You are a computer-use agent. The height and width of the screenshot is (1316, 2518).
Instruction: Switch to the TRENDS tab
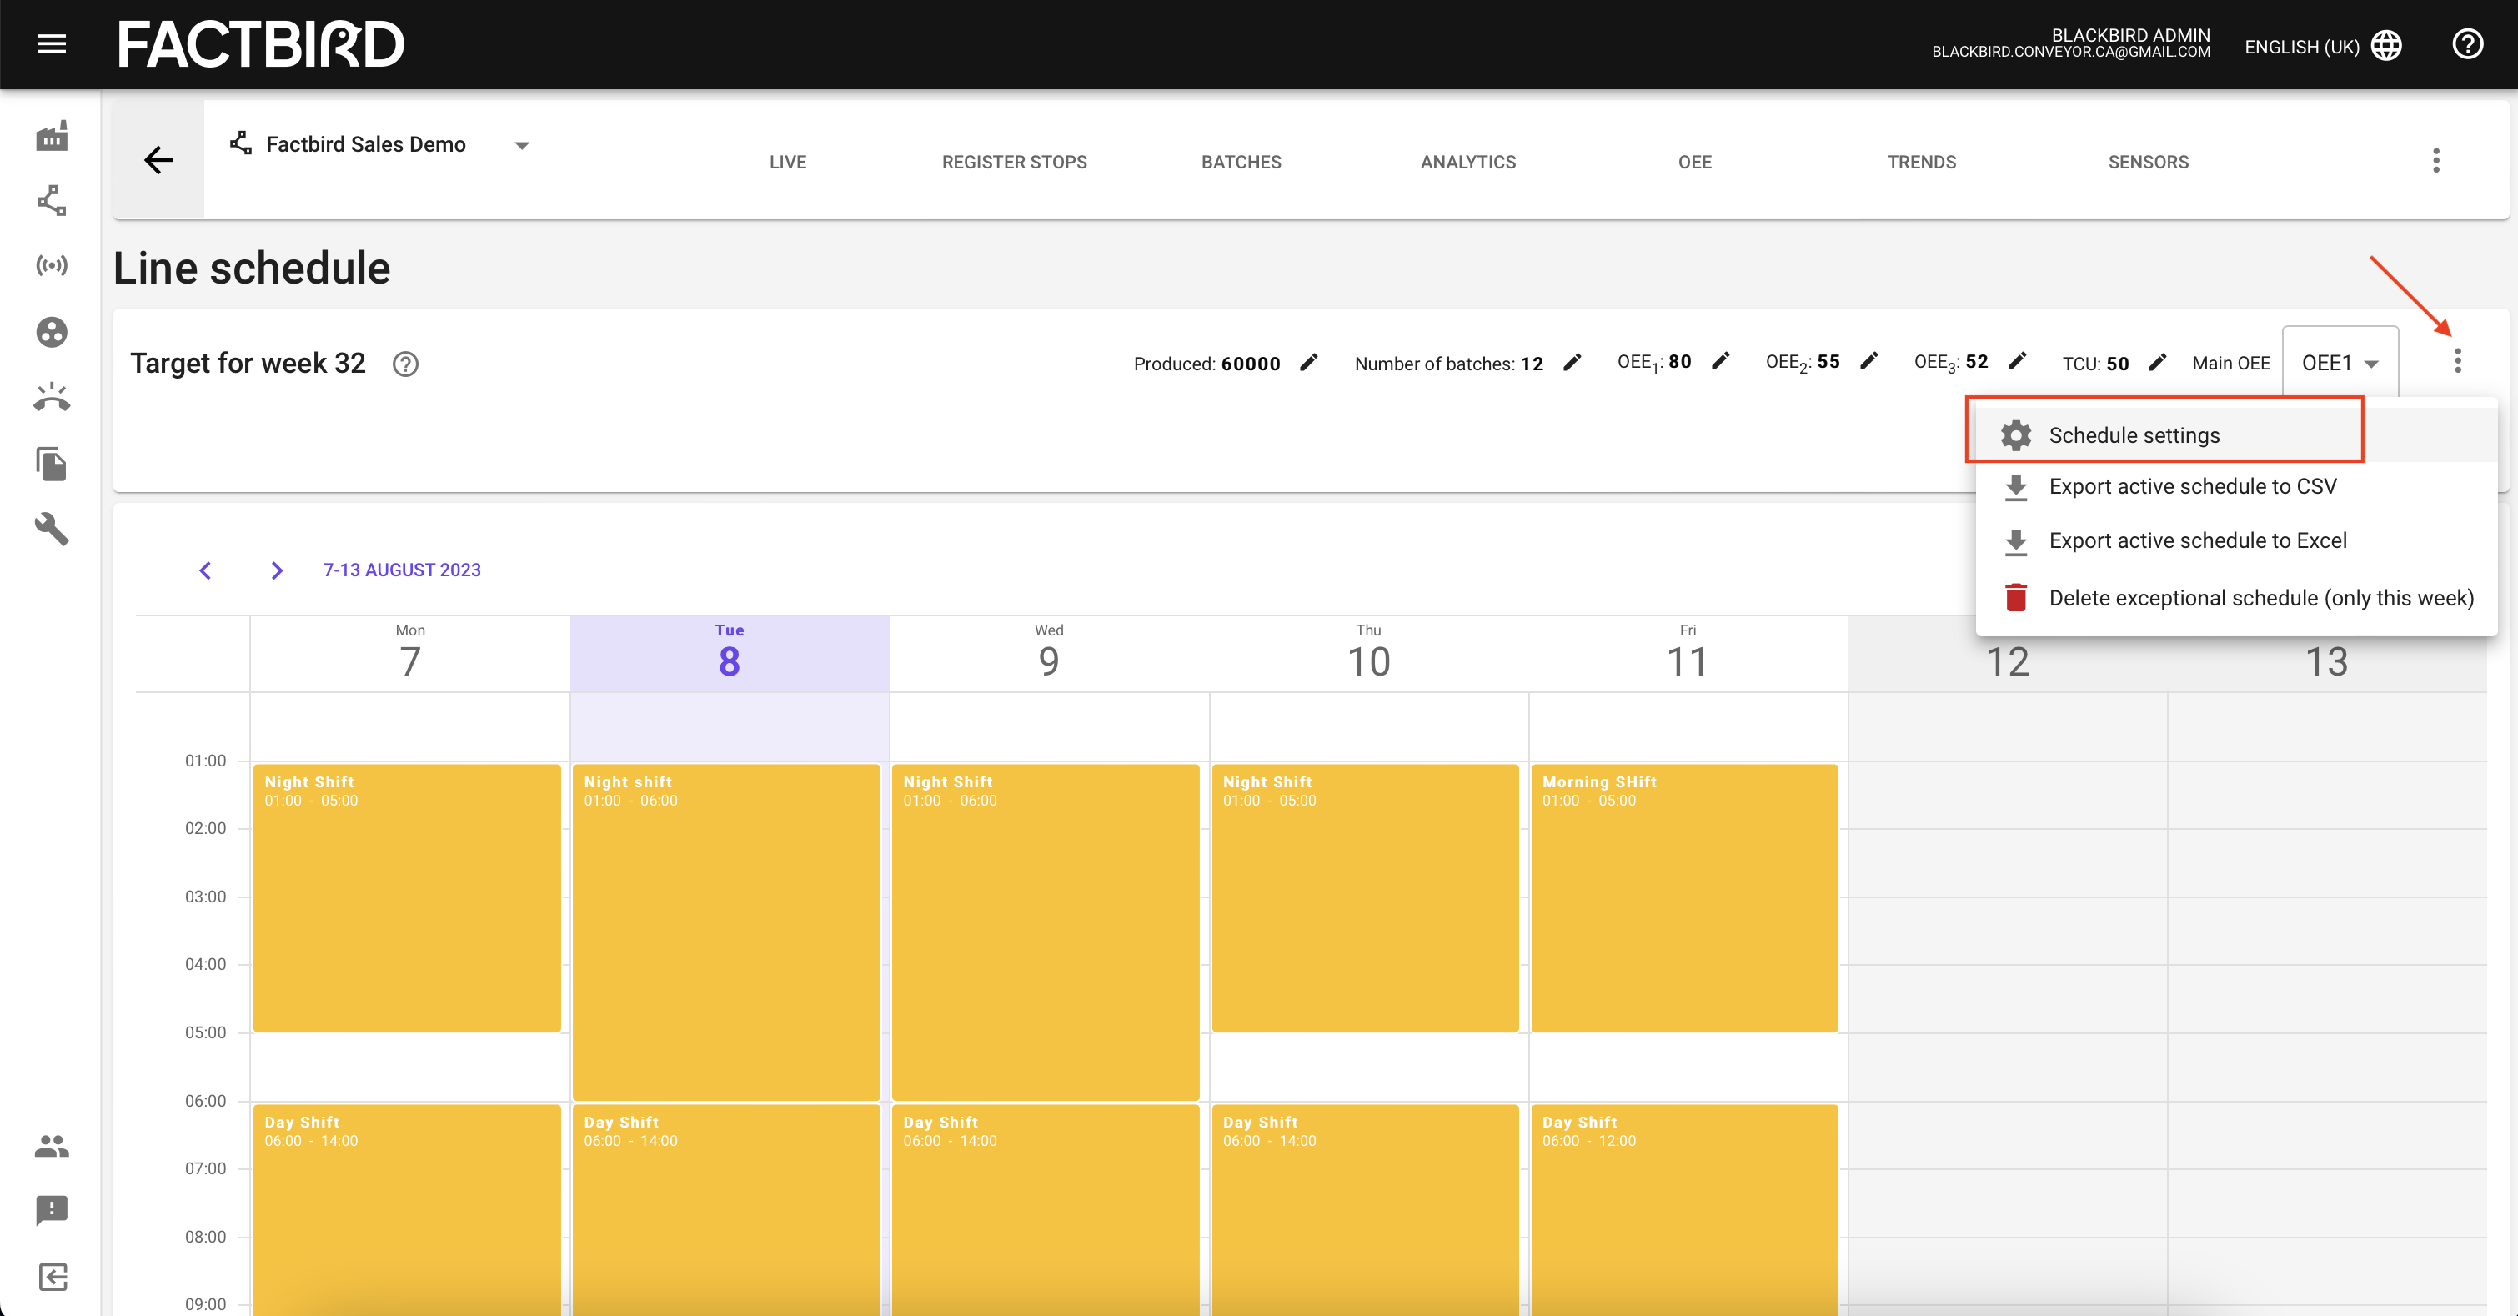click(1922, 163)
